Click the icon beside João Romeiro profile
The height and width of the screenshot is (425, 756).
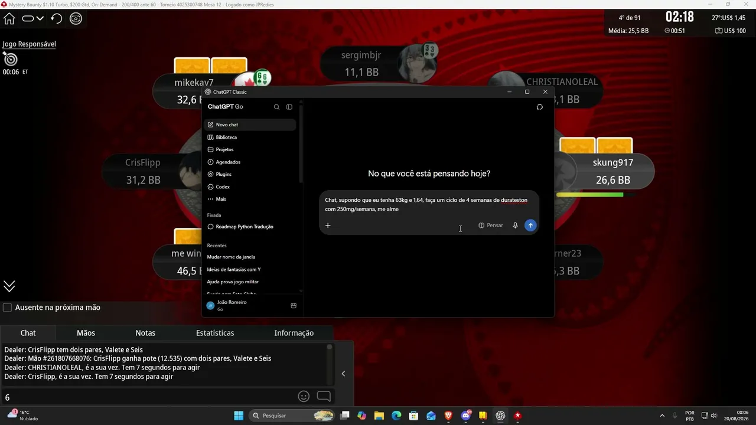click(x=294, y=306)
